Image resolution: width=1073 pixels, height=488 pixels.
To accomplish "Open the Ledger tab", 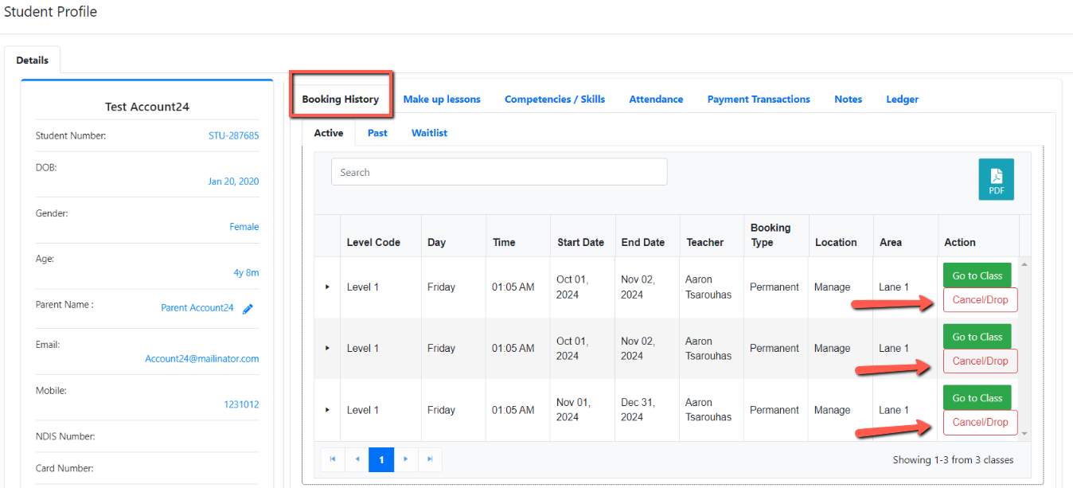I will (x=903, y=100).
